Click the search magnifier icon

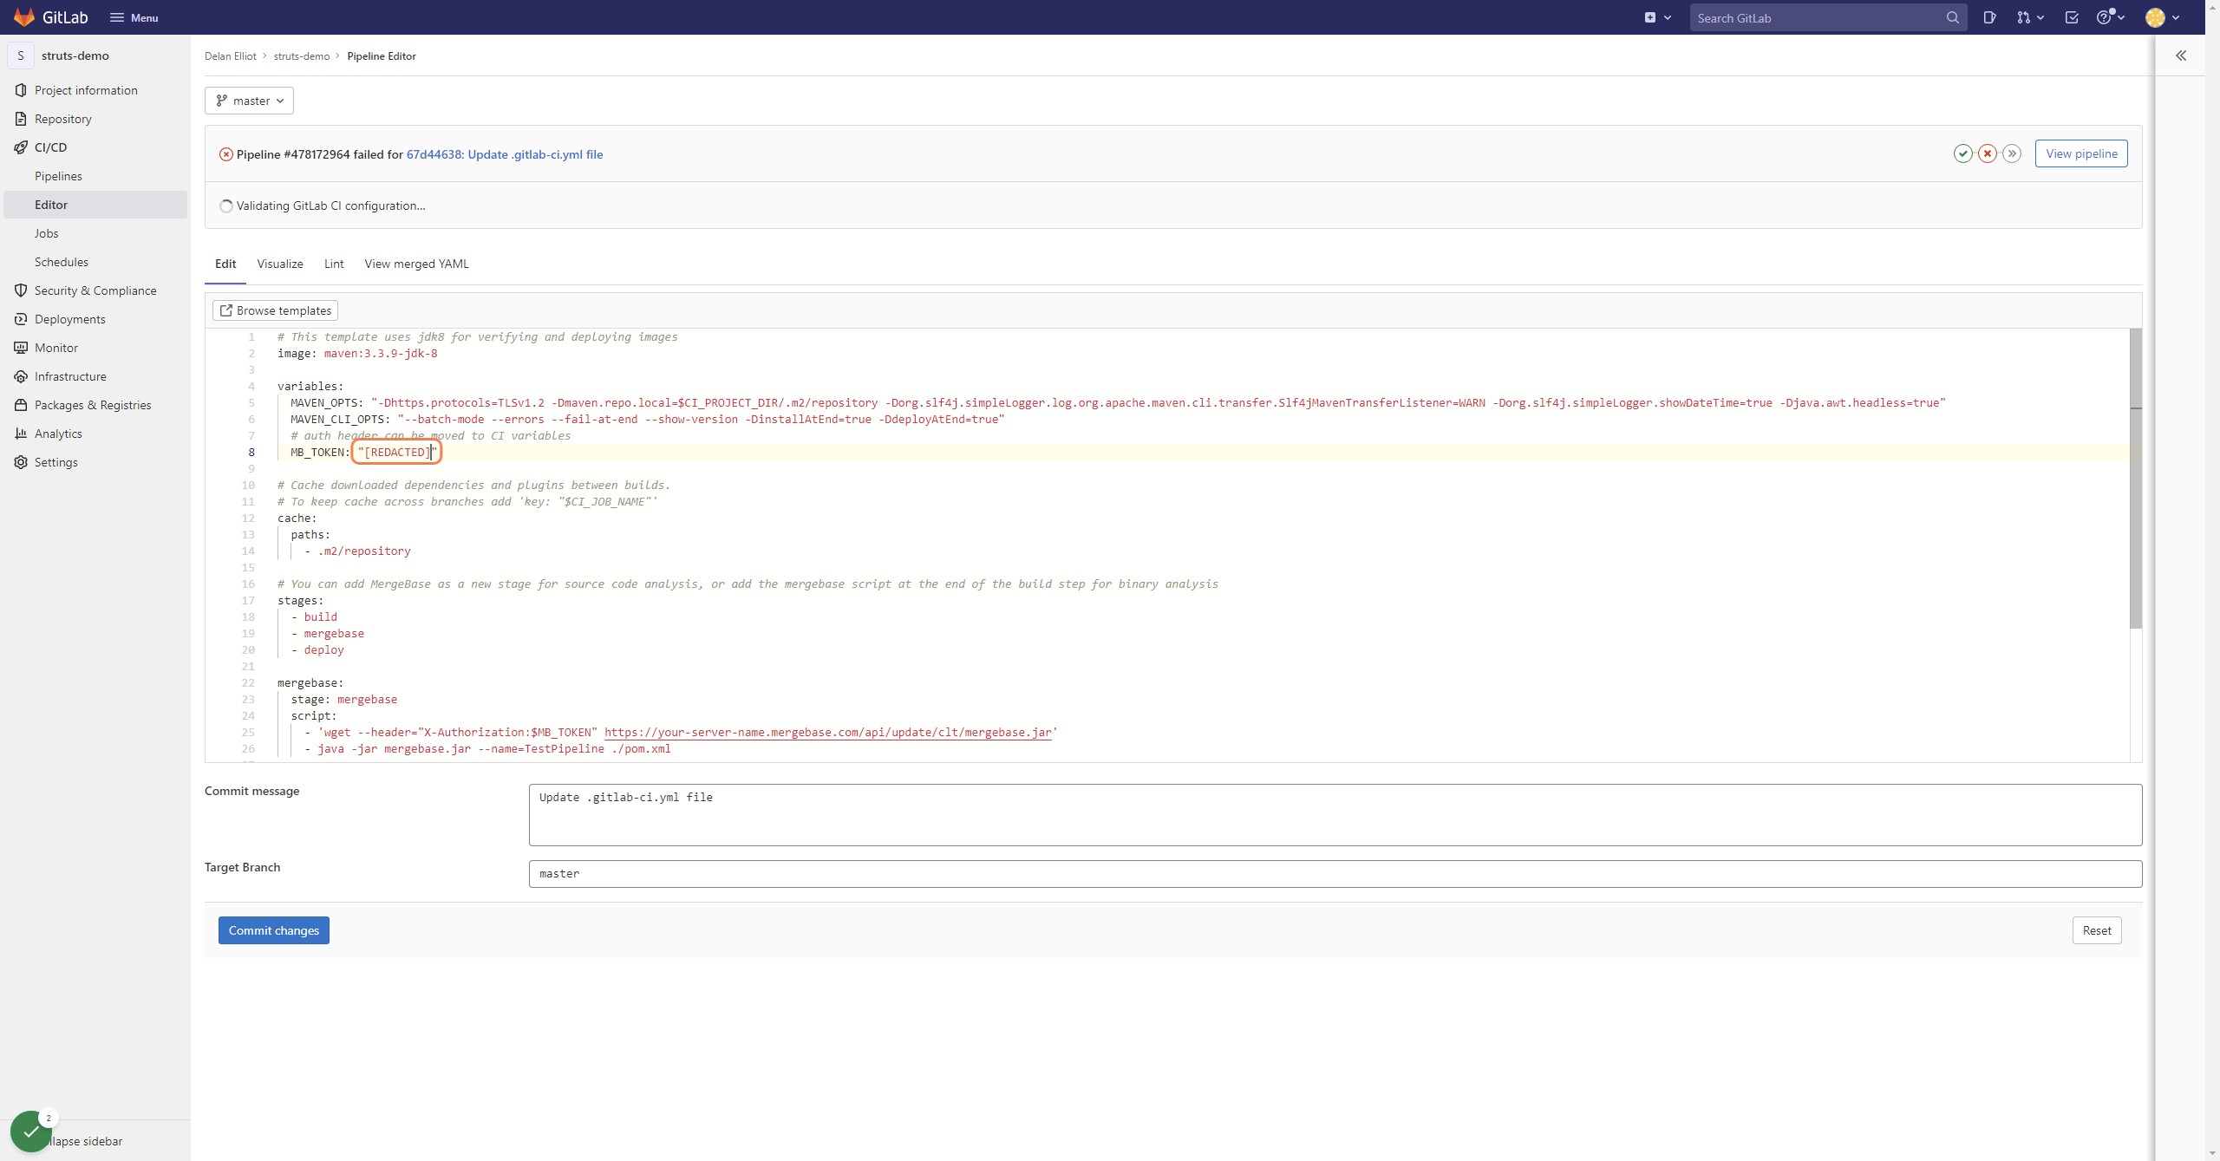click(1952, 17)
